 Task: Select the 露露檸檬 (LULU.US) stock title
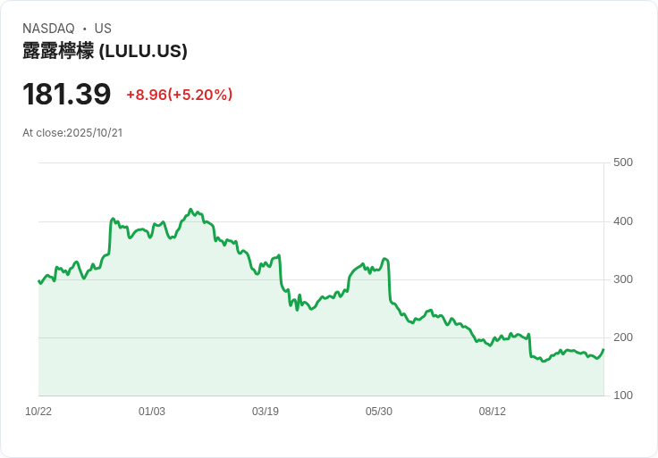click(105, 51)
